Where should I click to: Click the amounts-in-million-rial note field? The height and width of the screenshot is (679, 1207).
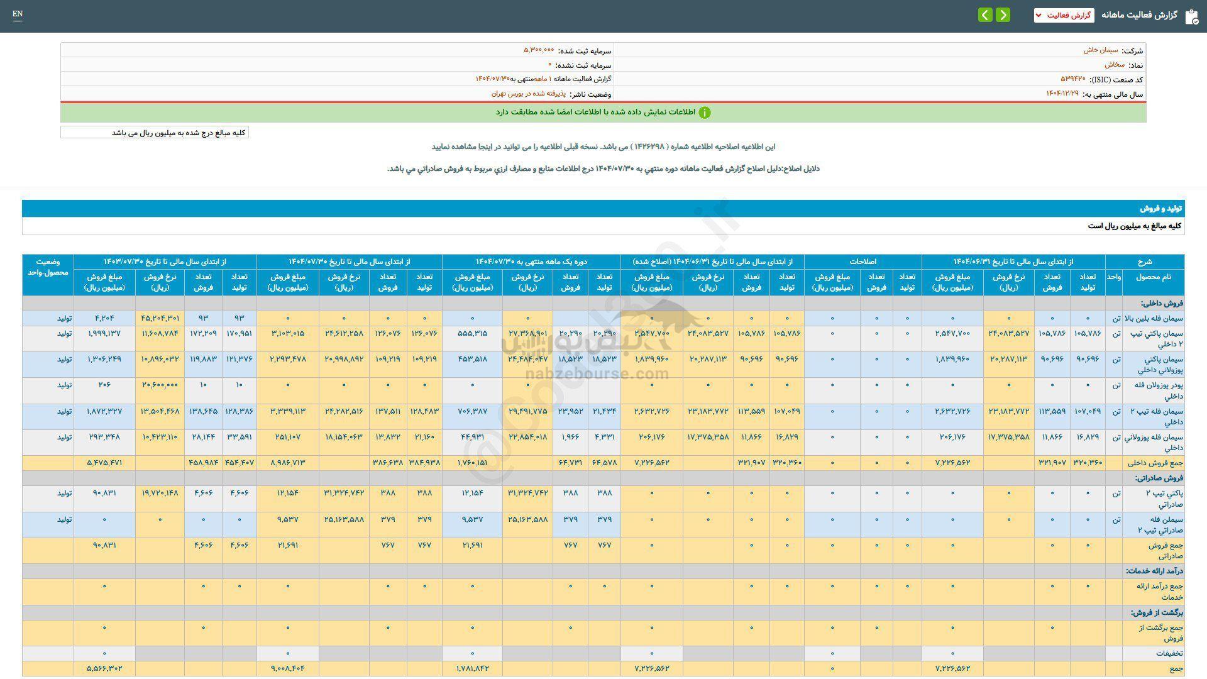click(155, 133)
